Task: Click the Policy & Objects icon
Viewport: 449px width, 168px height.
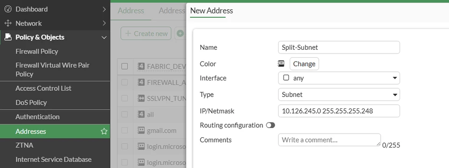Action: 8,37
